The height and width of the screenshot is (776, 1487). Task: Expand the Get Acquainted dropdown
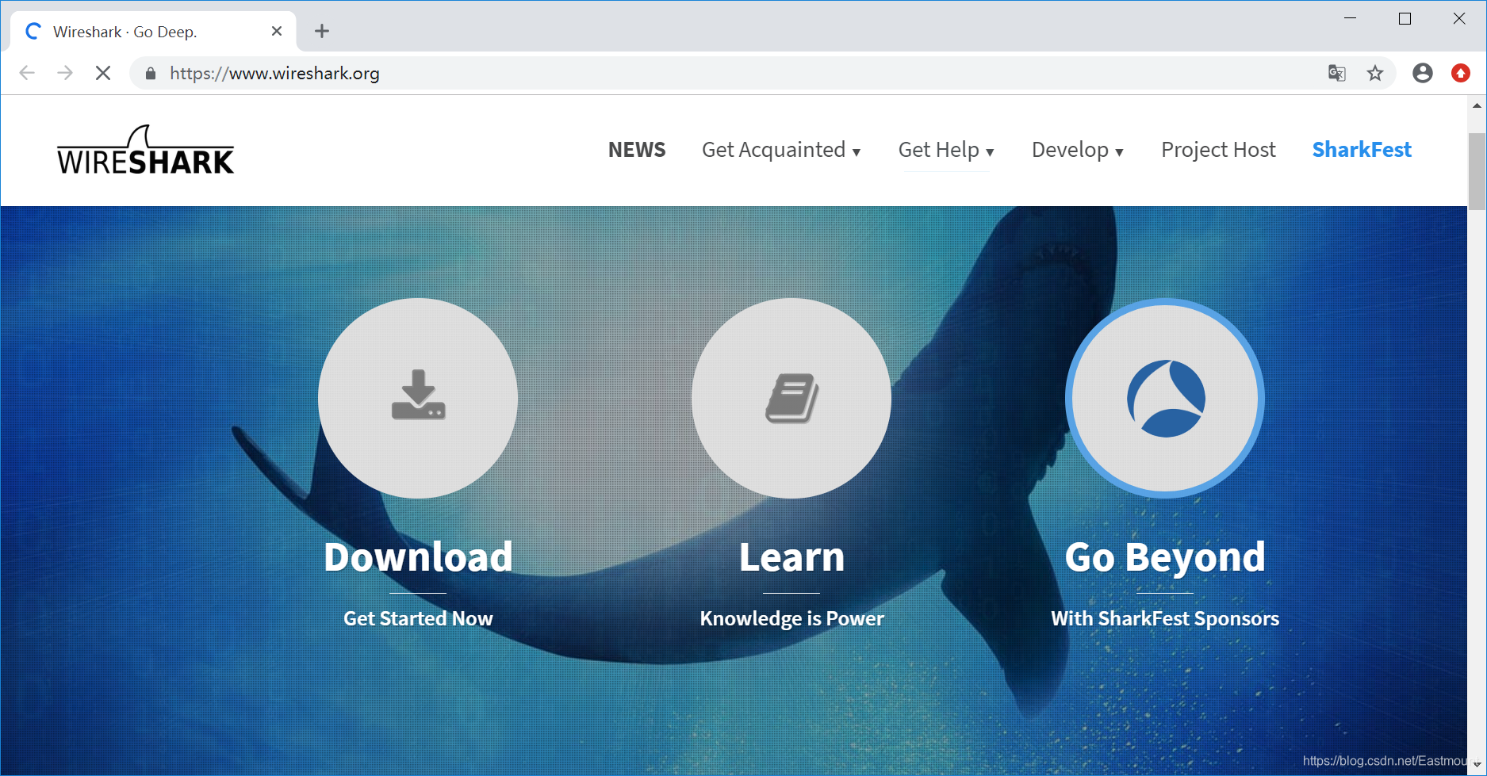pos(781,150)
